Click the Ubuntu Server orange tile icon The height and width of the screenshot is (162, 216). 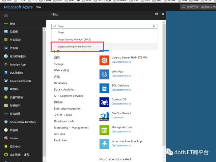104,60
